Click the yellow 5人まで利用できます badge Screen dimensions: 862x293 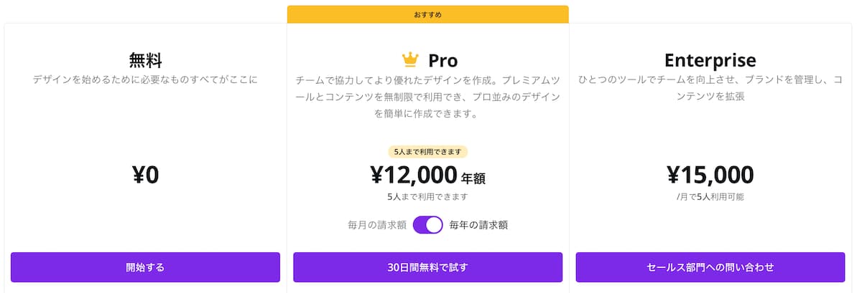tap(428, 152)
